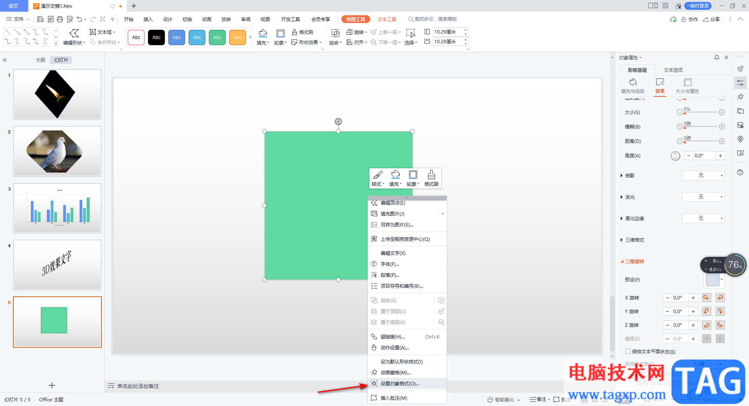The width and height of the screenshot is (749, 406).
Task: Switch to the Outline (大纲) tab
Action: coord(41,60)
